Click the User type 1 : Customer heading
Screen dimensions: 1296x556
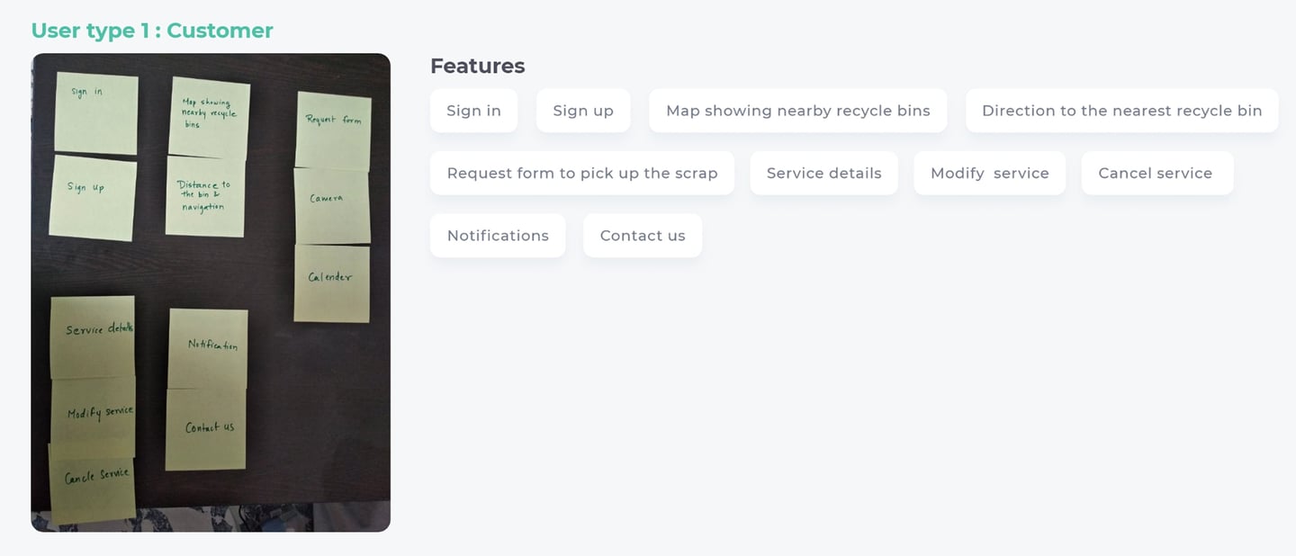(152, 31)
